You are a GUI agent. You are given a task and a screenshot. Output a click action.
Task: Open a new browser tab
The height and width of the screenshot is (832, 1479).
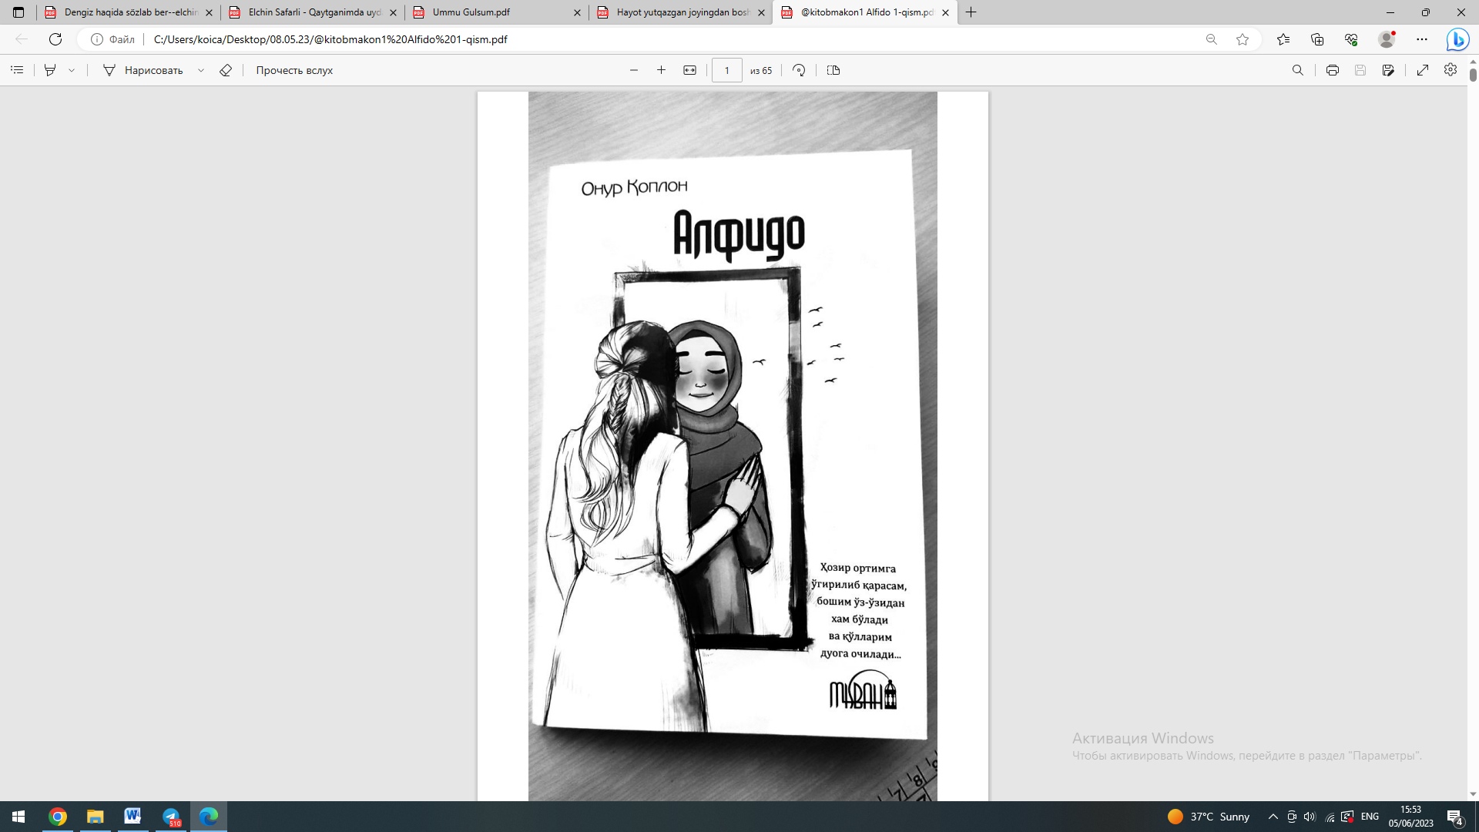(x=971, y=12)
